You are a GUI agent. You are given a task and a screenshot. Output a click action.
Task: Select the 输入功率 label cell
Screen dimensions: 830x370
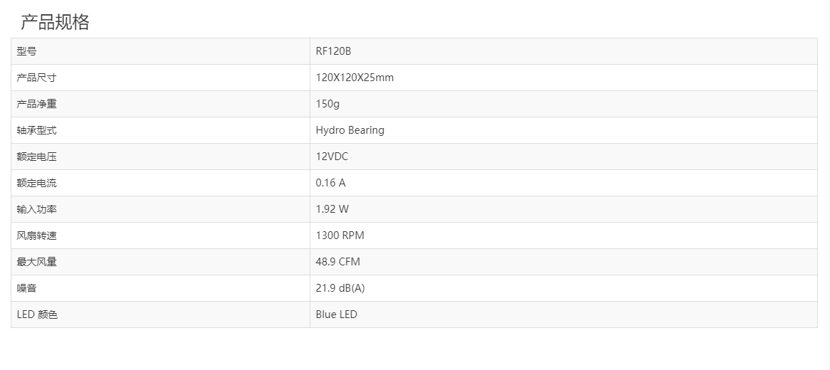point(36,209)
